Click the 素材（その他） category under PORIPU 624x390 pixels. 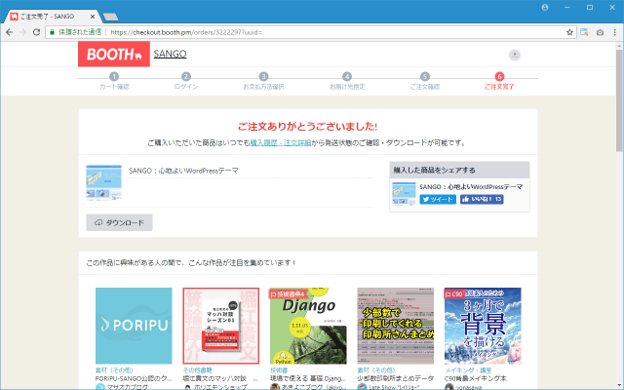point(114,370)
